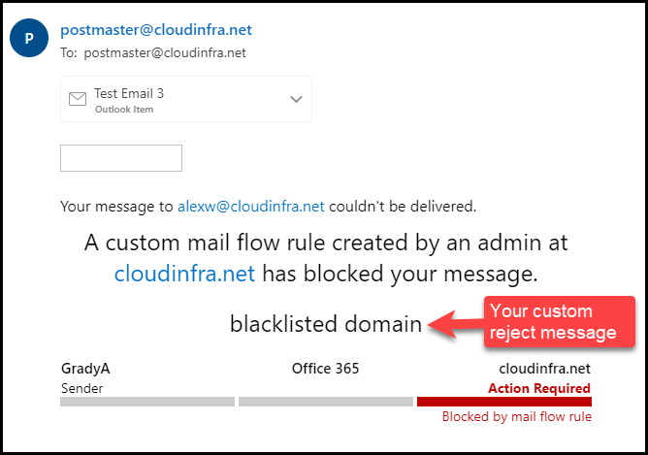Click the red Action Required text

(539, 388)
